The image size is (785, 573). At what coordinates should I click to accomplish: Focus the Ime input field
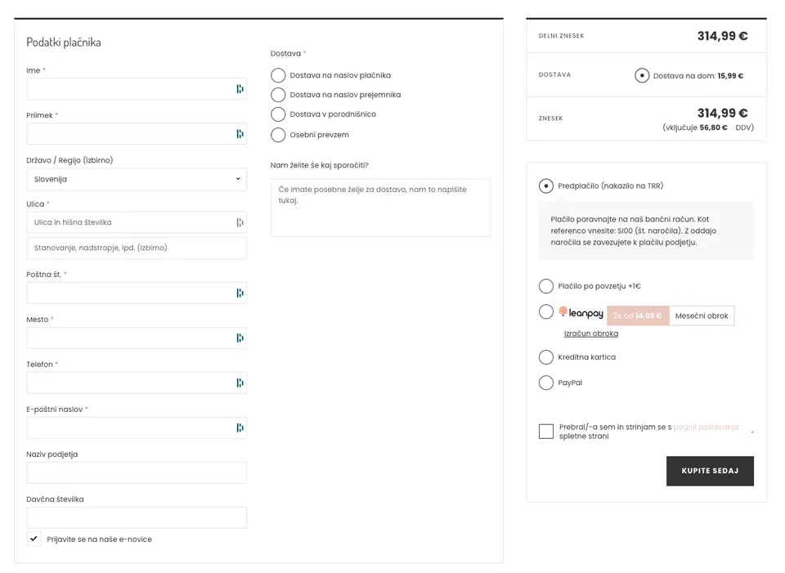pyautogui.click(x=137, y=89)
